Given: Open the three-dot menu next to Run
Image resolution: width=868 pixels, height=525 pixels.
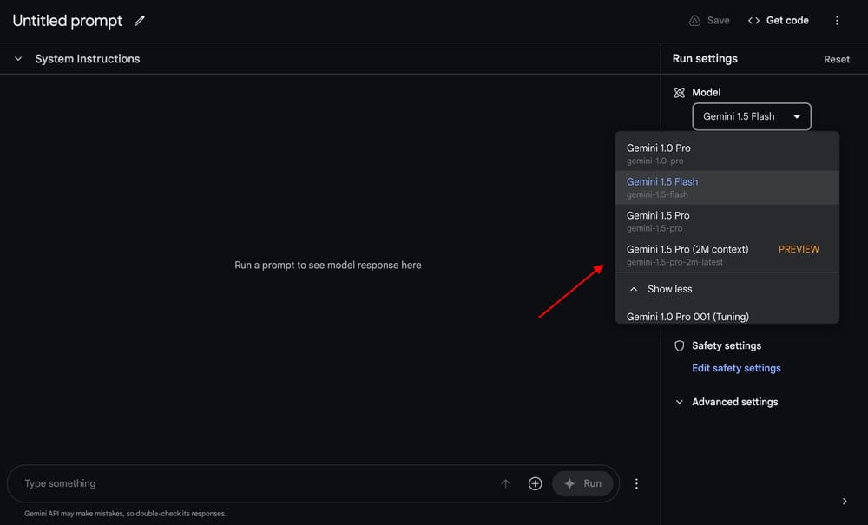Looking at the screenshot, I should click(636, 483).
